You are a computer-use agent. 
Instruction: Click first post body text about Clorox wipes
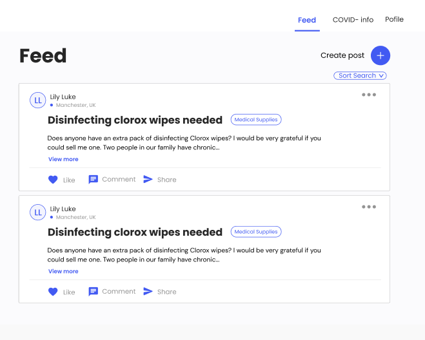pyautogui.click(x=184, y=143)
